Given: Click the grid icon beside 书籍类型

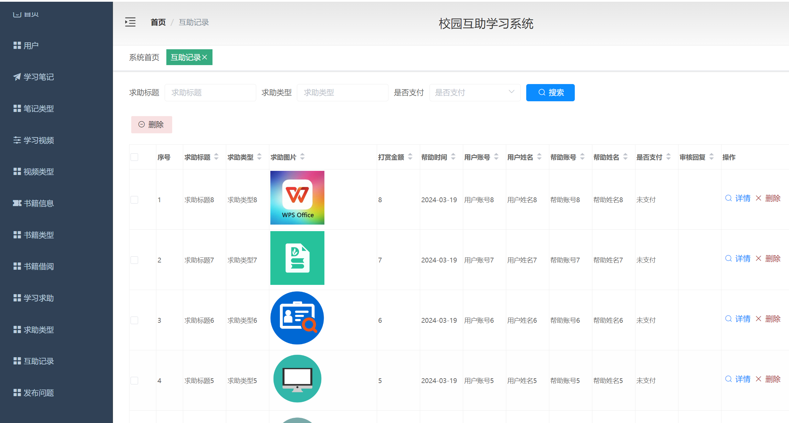Looking at the screenshot, I should (x=17, y=235).
